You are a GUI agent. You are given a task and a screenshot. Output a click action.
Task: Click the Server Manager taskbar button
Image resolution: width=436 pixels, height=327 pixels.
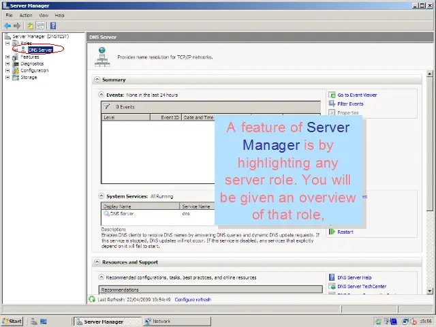pyautogui.click(x=108, y=322)
